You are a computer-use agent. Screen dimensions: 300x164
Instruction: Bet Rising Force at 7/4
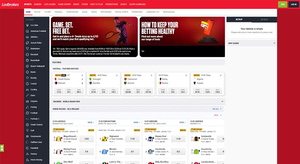[87, 152]
